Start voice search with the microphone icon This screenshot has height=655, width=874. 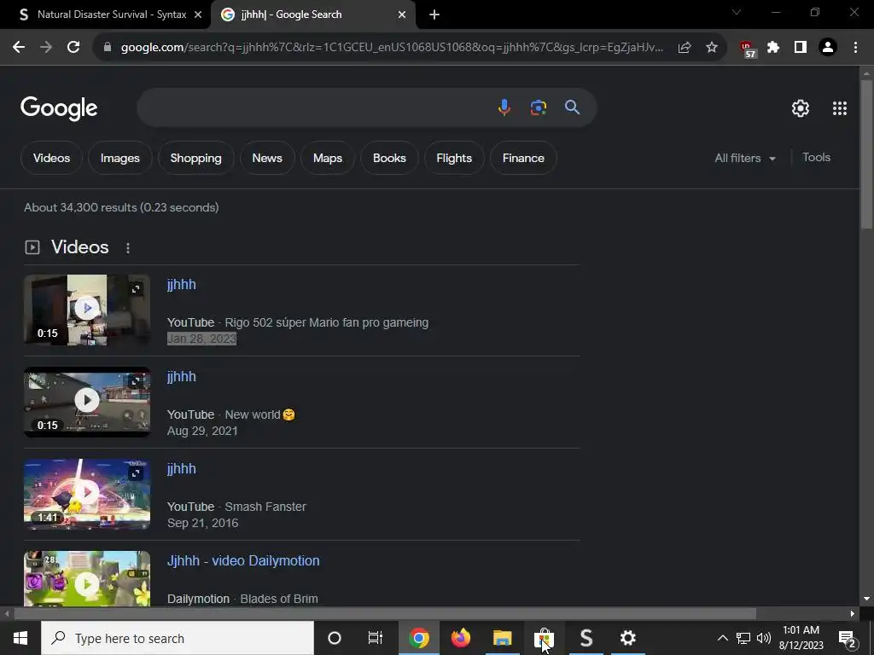point(504,107)
